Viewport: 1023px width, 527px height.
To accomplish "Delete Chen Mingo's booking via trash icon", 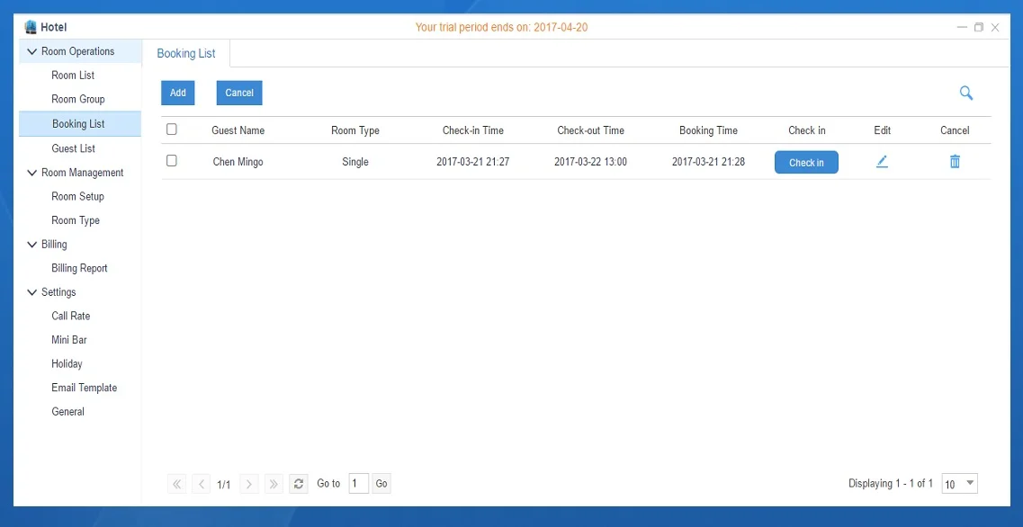I will [955, 162].
